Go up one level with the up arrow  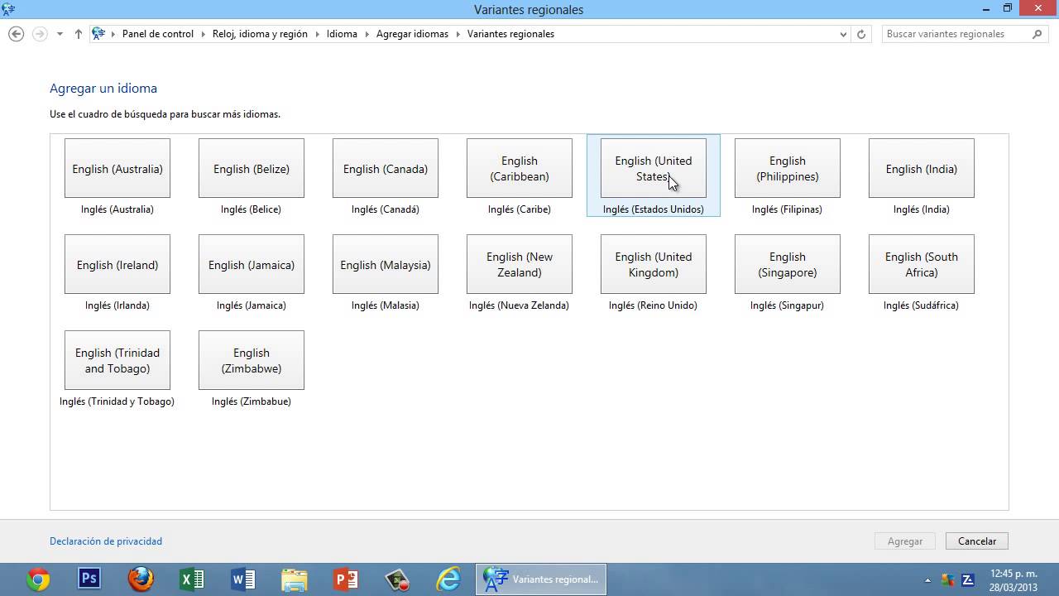79,34
